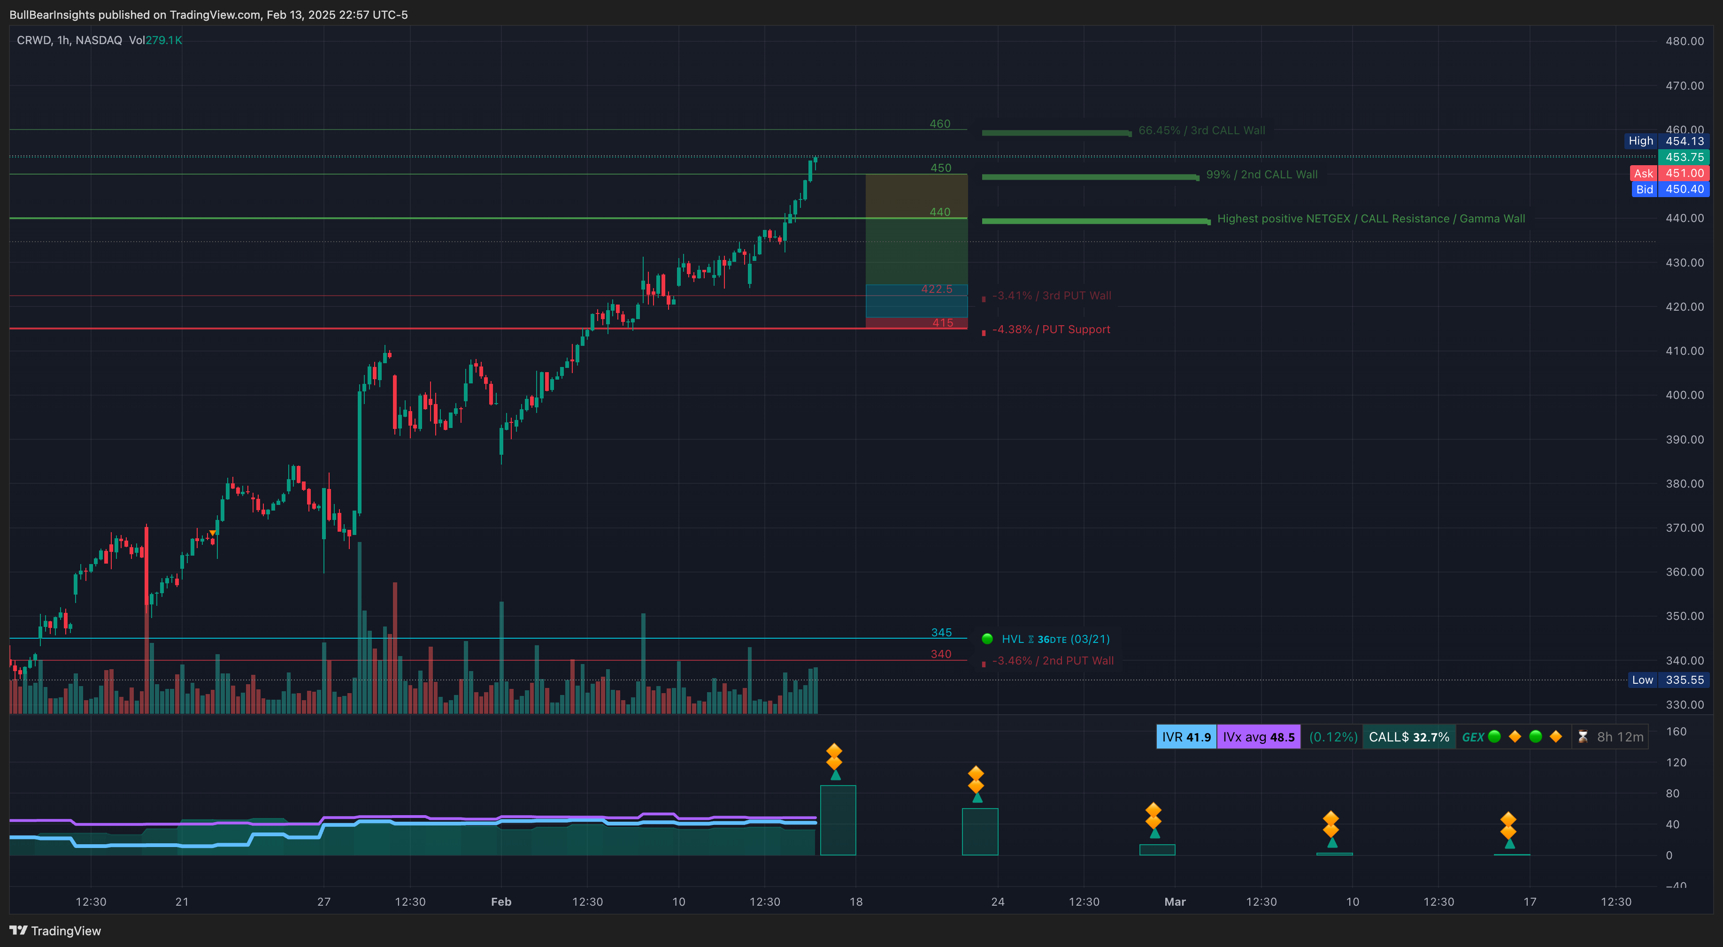Click the TradingView logo at bottom left
Viewport: 1723px width, 947px height.
tap(55, 930)
